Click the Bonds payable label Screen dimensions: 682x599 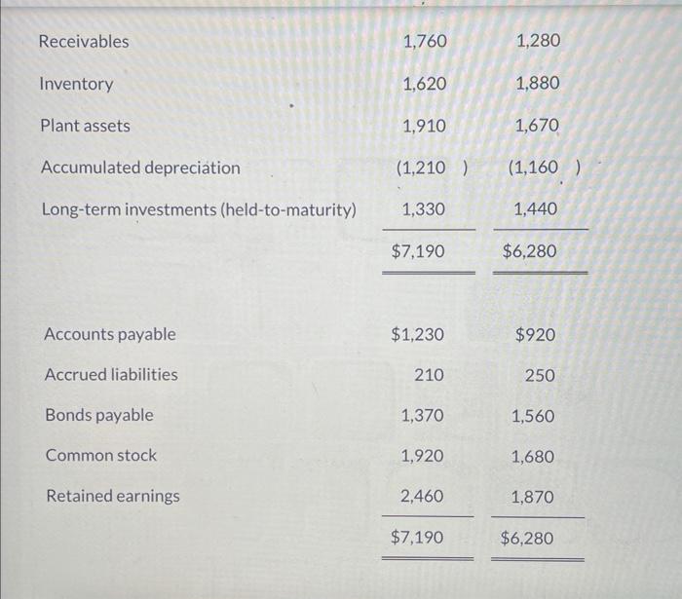98,415
